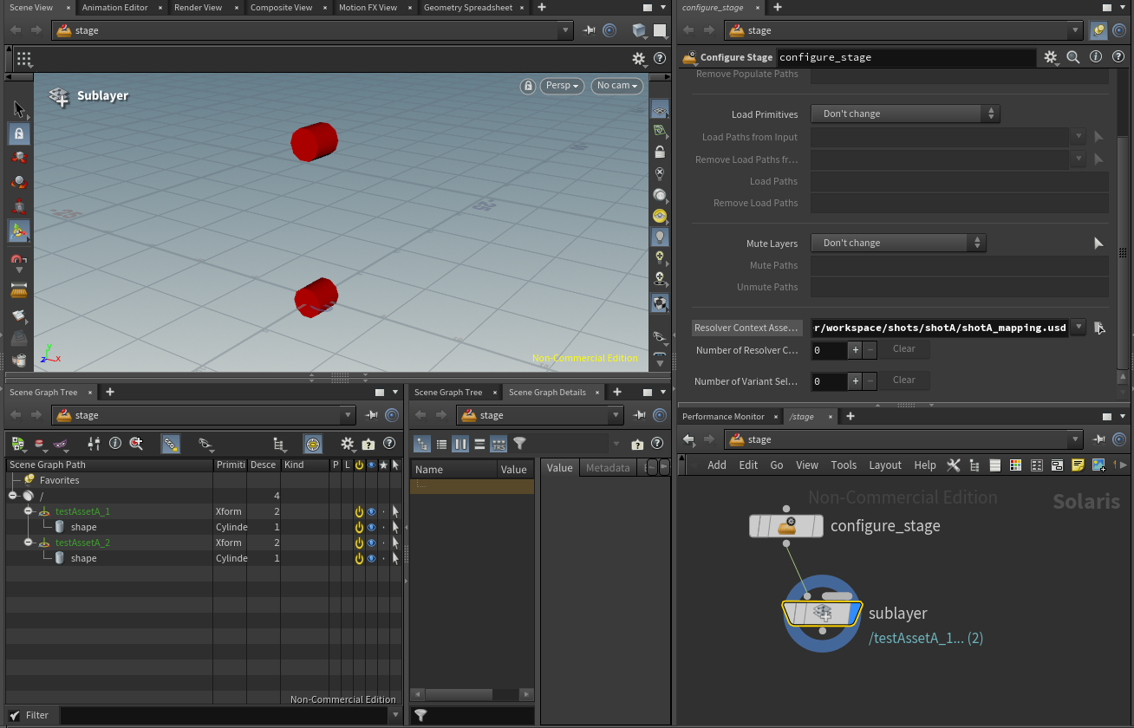Click Clear beside Number of Variant Selections
The height and width of the screenshot is (728, 1134).
click(904, 380)
